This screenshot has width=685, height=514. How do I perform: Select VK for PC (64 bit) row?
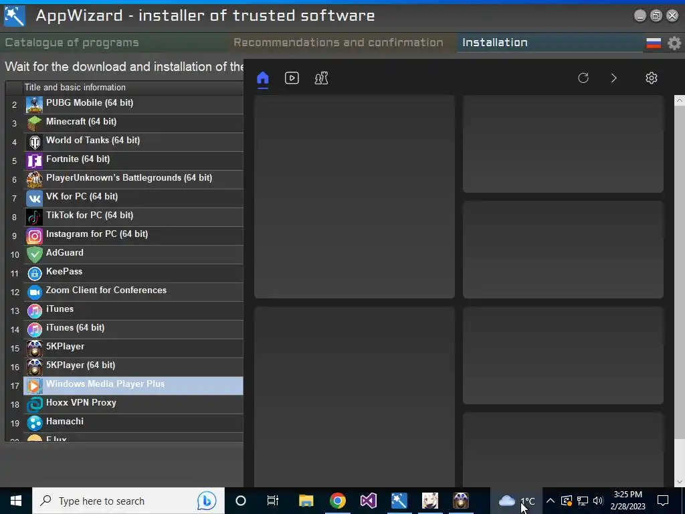point(133,199)
